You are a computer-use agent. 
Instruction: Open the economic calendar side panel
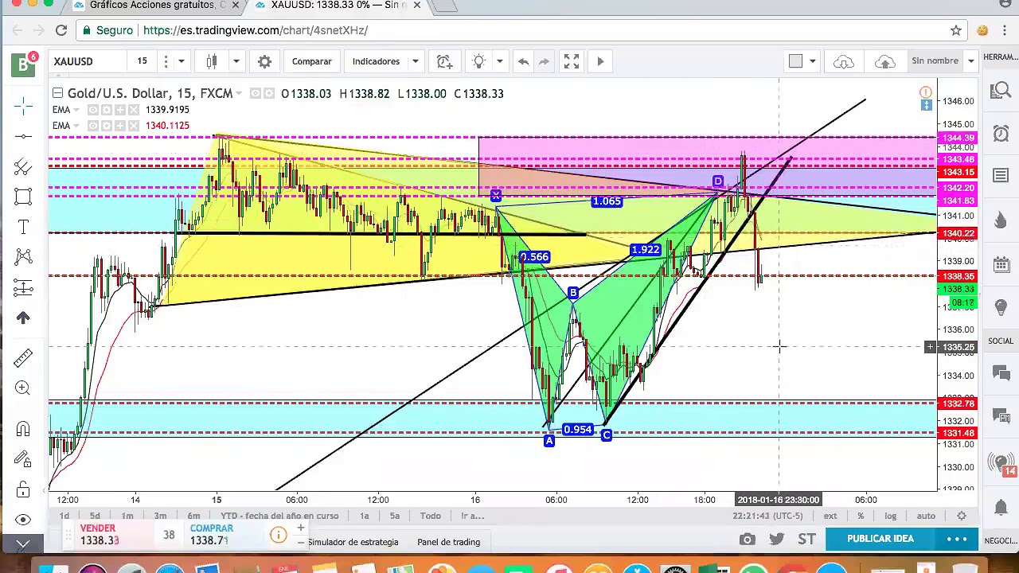point(1001,265)
